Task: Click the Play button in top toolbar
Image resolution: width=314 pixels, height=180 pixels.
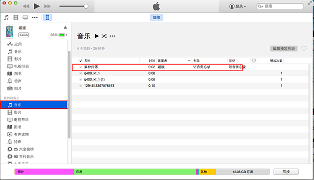Action: (x=37, y=6)
